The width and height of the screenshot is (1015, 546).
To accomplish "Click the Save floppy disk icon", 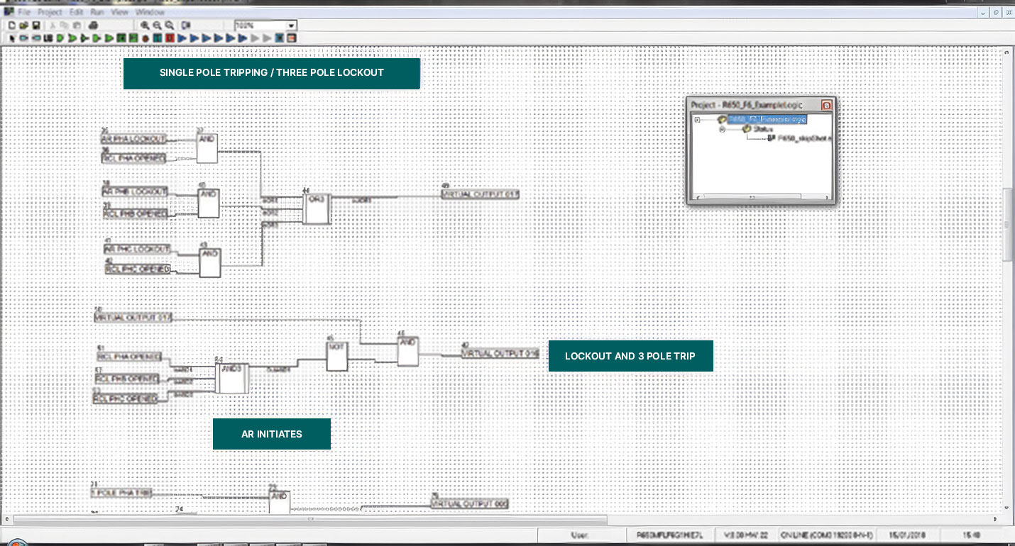I will [x=36, y=26].
